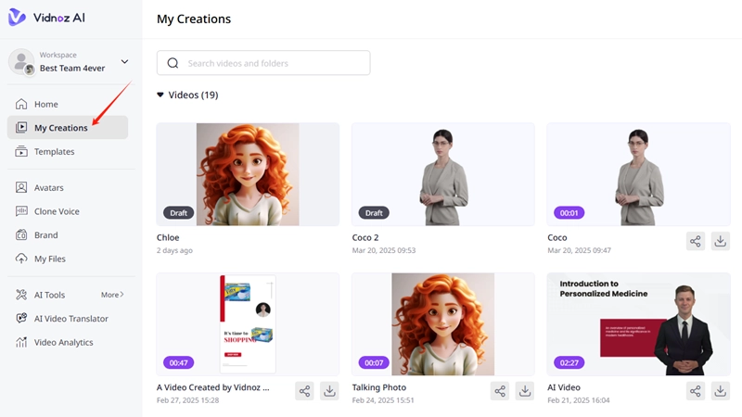Download the AI Video creation
This screenshot has height=417, width=742.
click(x=721, y=391)
